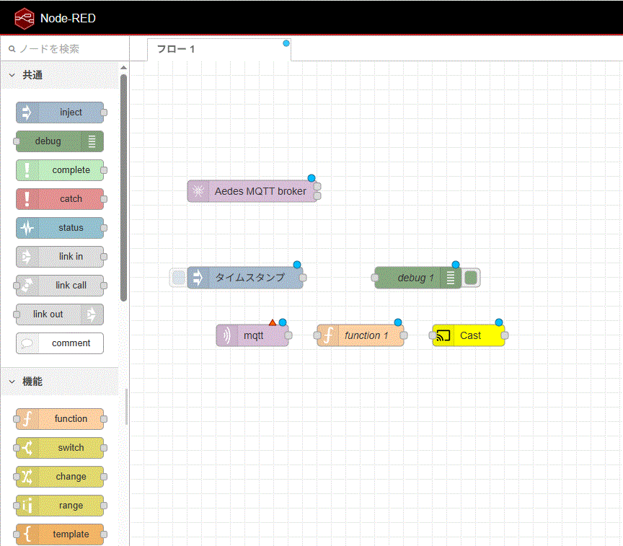Image resolution: width=623 pixels, height=546 pixels.
Task: Toggle the debug 1 node output button
Action: click(x=471, y=278)
